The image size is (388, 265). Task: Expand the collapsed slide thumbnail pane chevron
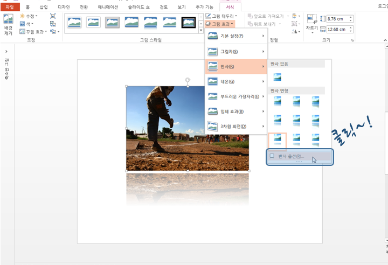point(6,52)
